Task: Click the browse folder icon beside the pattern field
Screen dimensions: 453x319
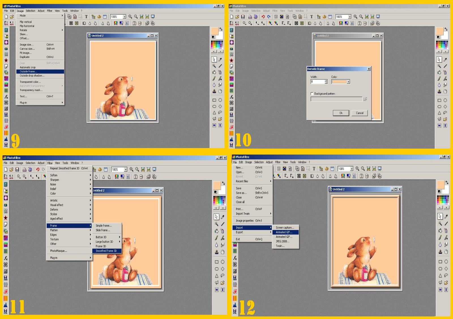Action: click(365, 99)
